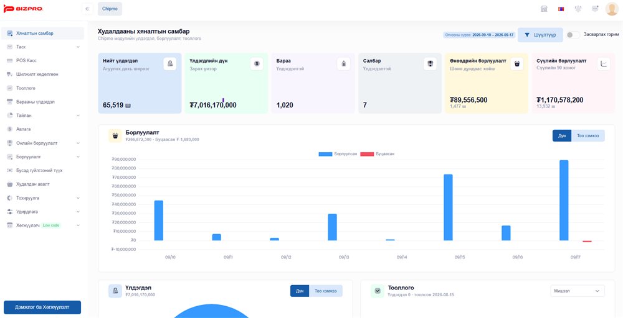Toggle the Борлуулсан legend series
623x318 pixels.
click(x=337, y=153)
